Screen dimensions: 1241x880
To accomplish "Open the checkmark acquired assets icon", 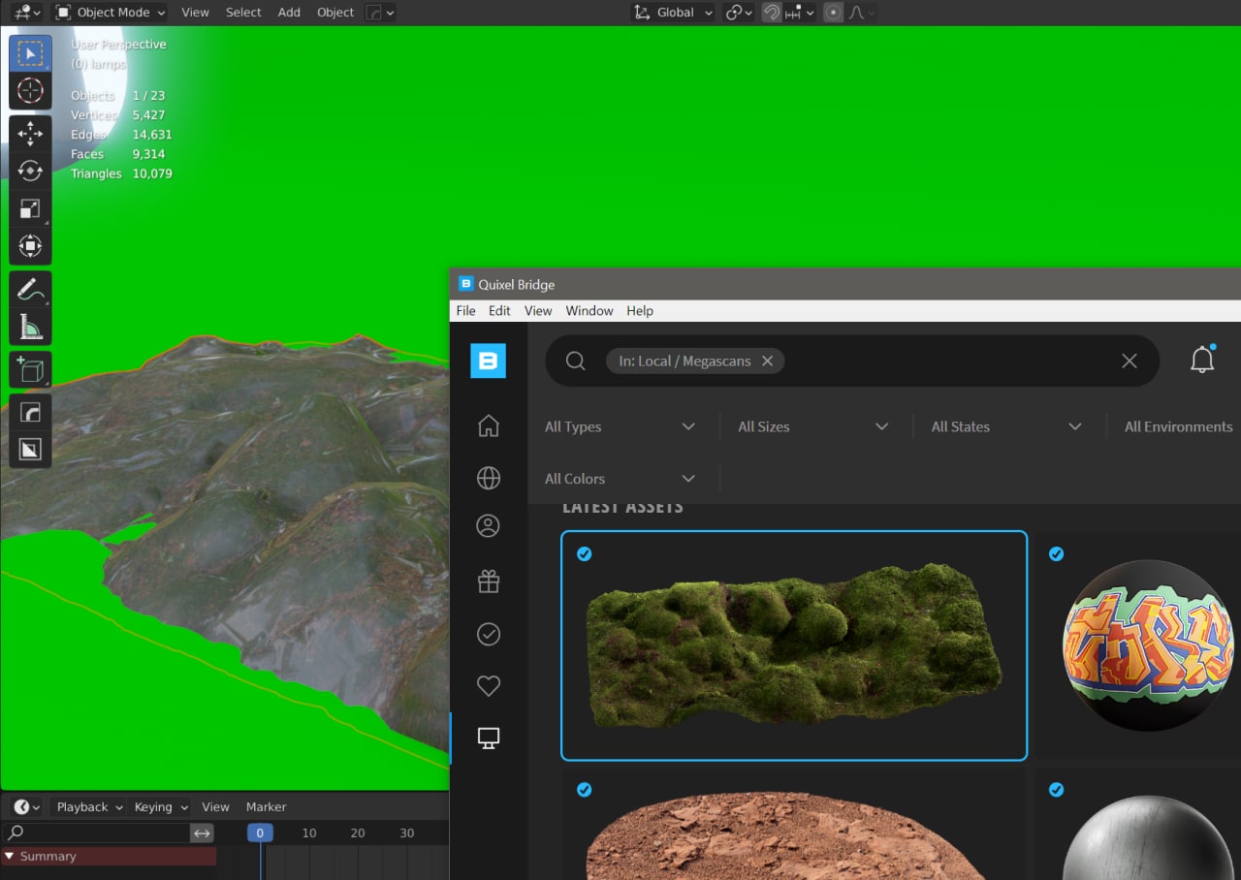I will point(489,634).
